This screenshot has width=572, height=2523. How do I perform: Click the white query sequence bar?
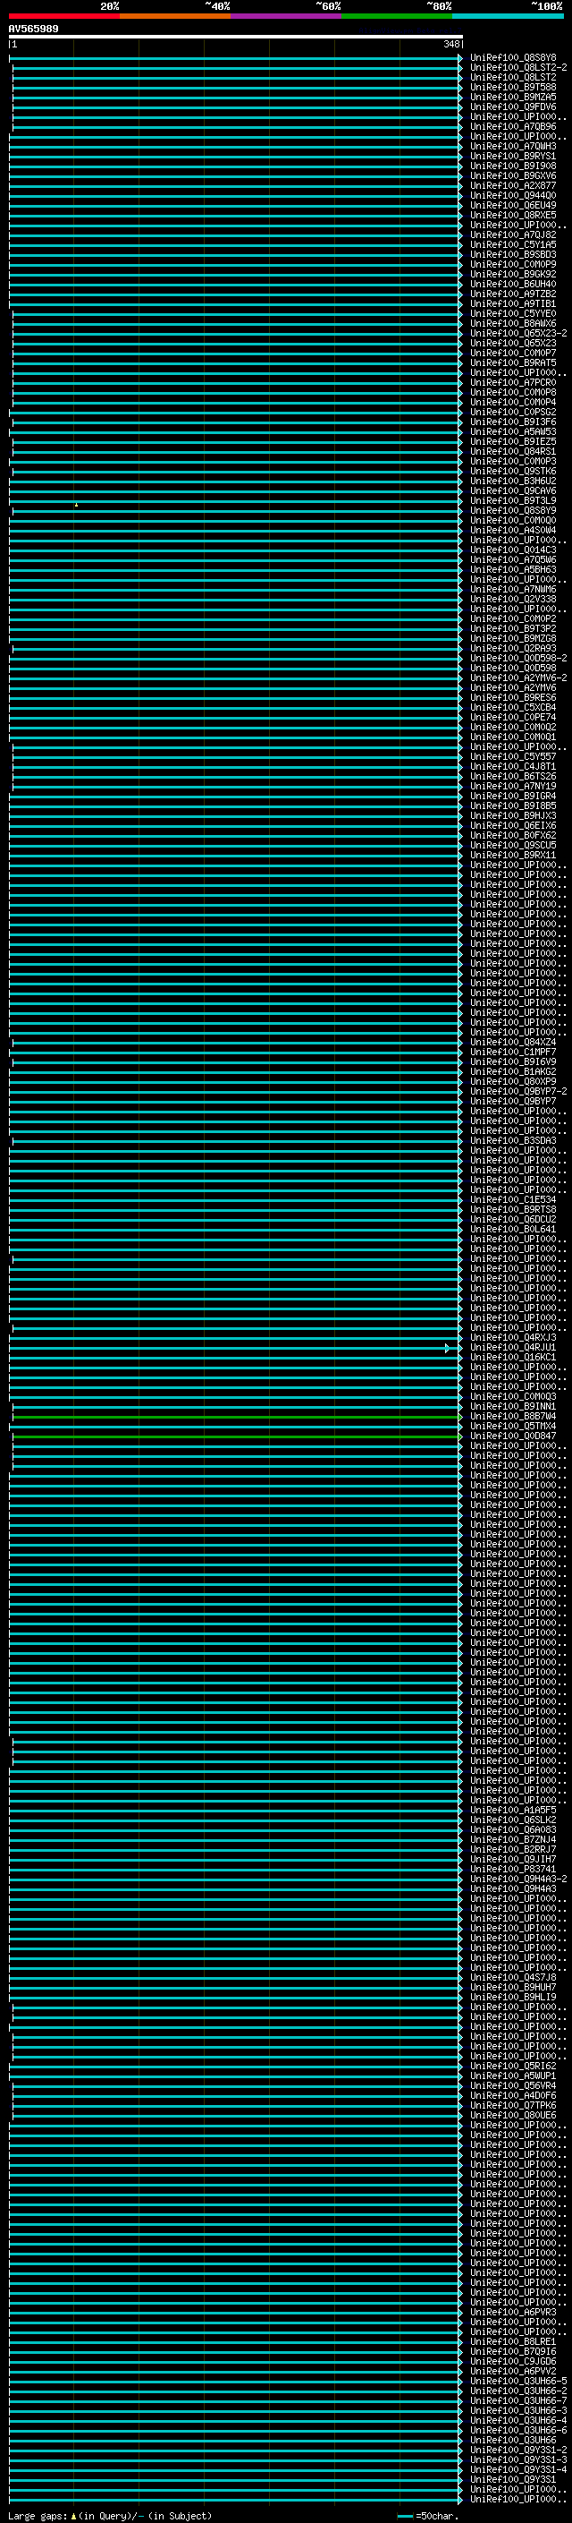click(236, 36)
